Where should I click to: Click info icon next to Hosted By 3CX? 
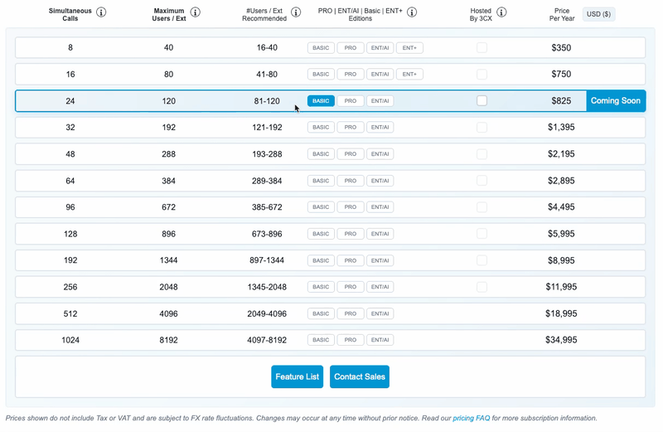(501, 12)
